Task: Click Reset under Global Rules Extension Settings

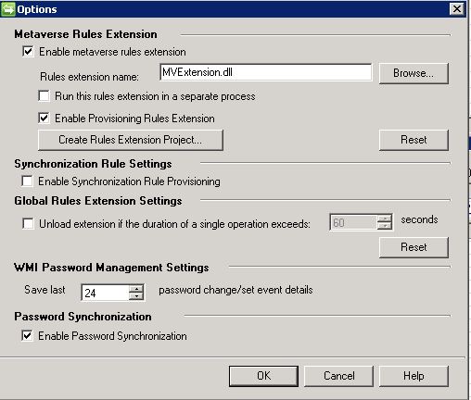Action: coord(414,247)
